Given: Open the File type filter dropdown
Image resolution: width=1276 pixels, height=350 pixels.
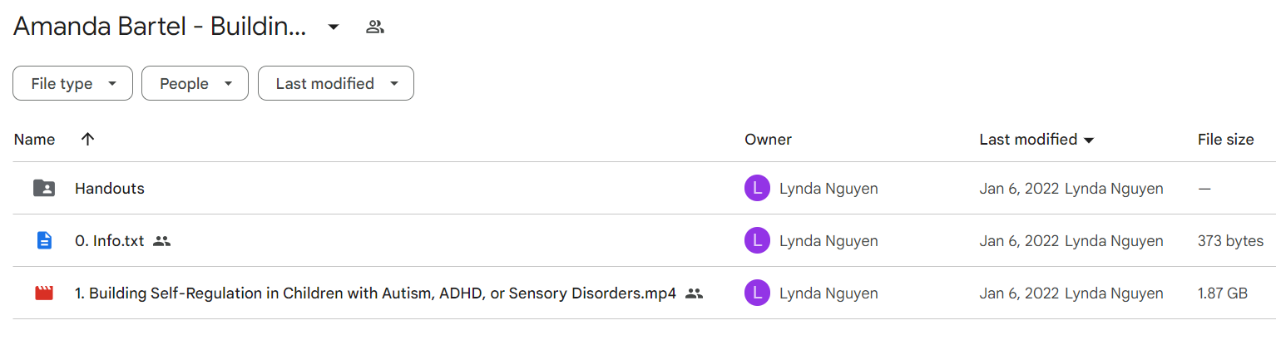Looking at the screenshot, I should point(72,83).
